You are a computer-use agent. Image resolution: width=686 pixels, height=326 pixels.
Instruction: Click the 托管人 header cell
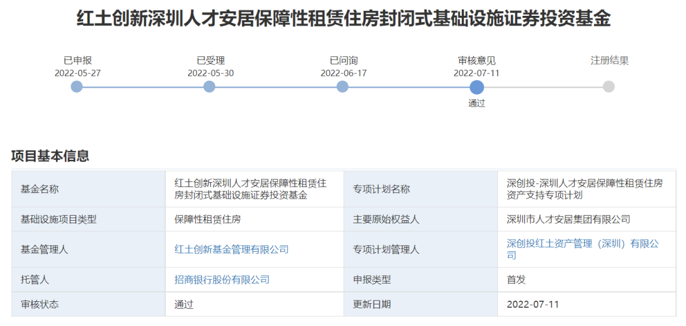[88, 280]
